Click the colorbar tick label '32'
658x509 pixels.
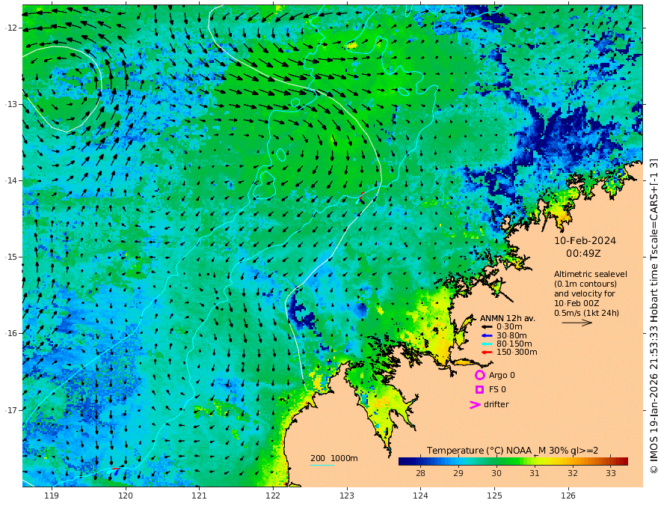tap(573, 473)
